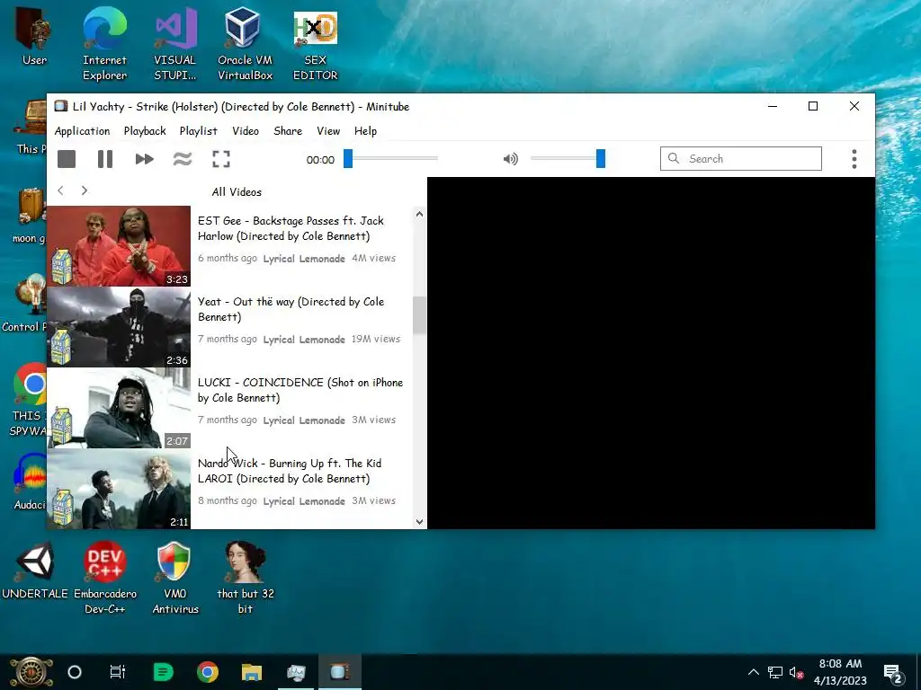The width and height of the screenshot is (921, 690).
Task: Click the Yeat Out the way title
Action: (x=291, y=309)
